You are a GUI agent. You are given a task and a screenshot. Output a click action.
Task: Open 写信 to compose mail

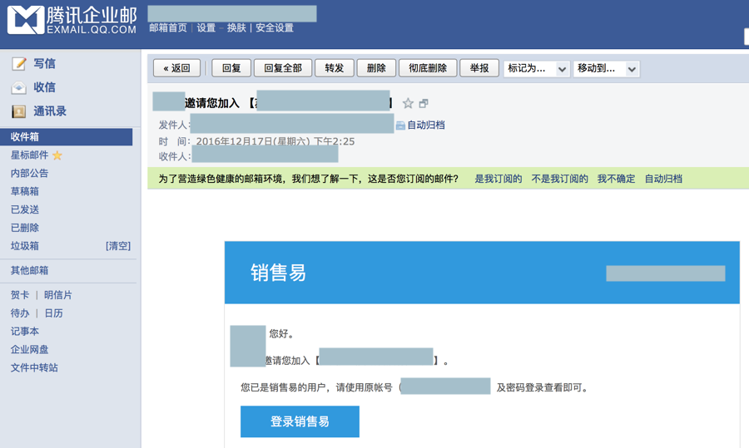pyautogui.click(x=44, y=63)
